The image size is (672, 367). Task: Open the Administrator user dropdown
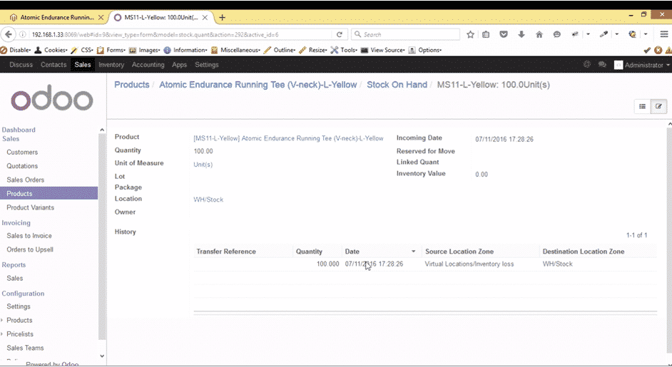coord(641,65)
